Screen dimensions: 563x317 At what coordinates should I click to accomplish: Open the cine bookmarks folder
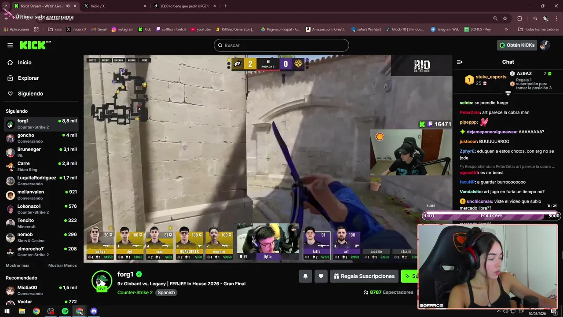55,29
